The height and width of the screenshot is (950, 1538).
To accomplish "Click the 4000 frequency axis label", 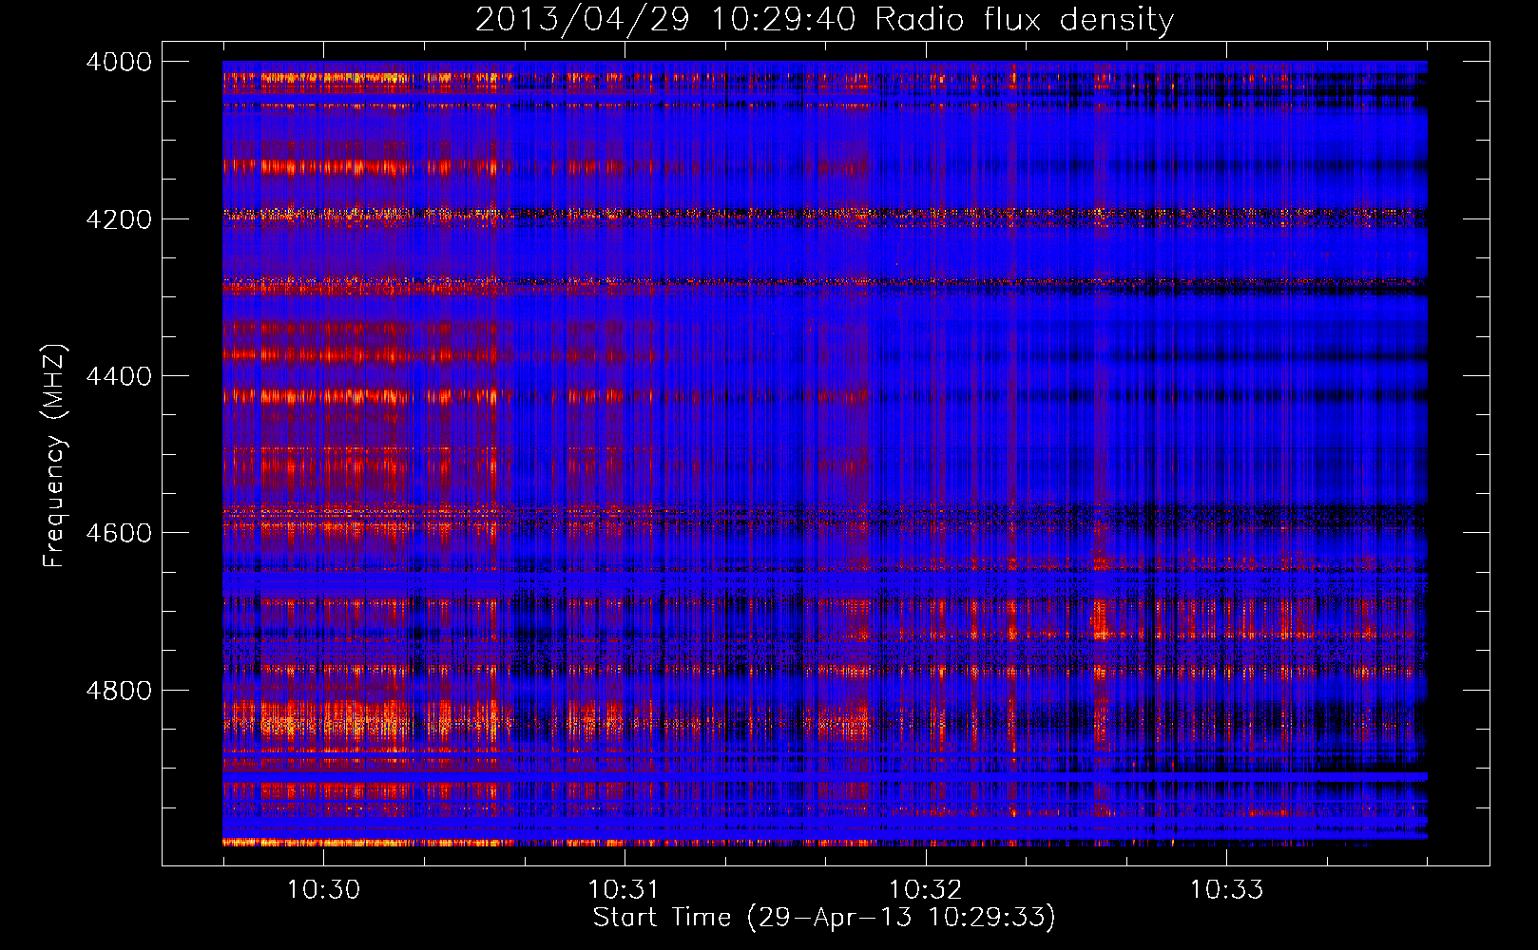I will 119,62.
